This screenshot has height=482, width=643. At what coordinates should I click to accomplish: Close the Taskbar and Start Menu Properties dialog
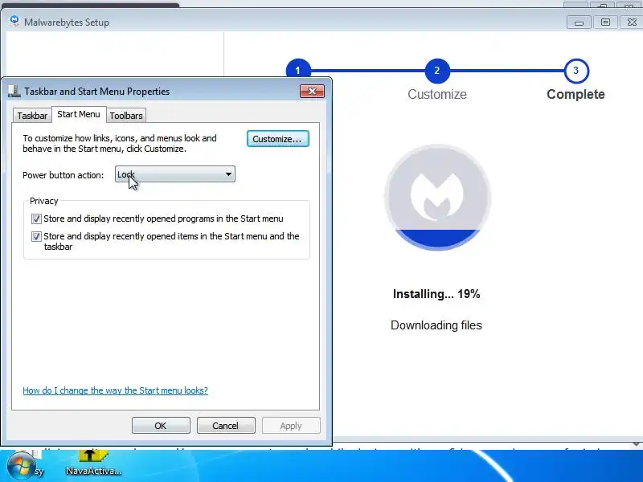coord(312,91)
